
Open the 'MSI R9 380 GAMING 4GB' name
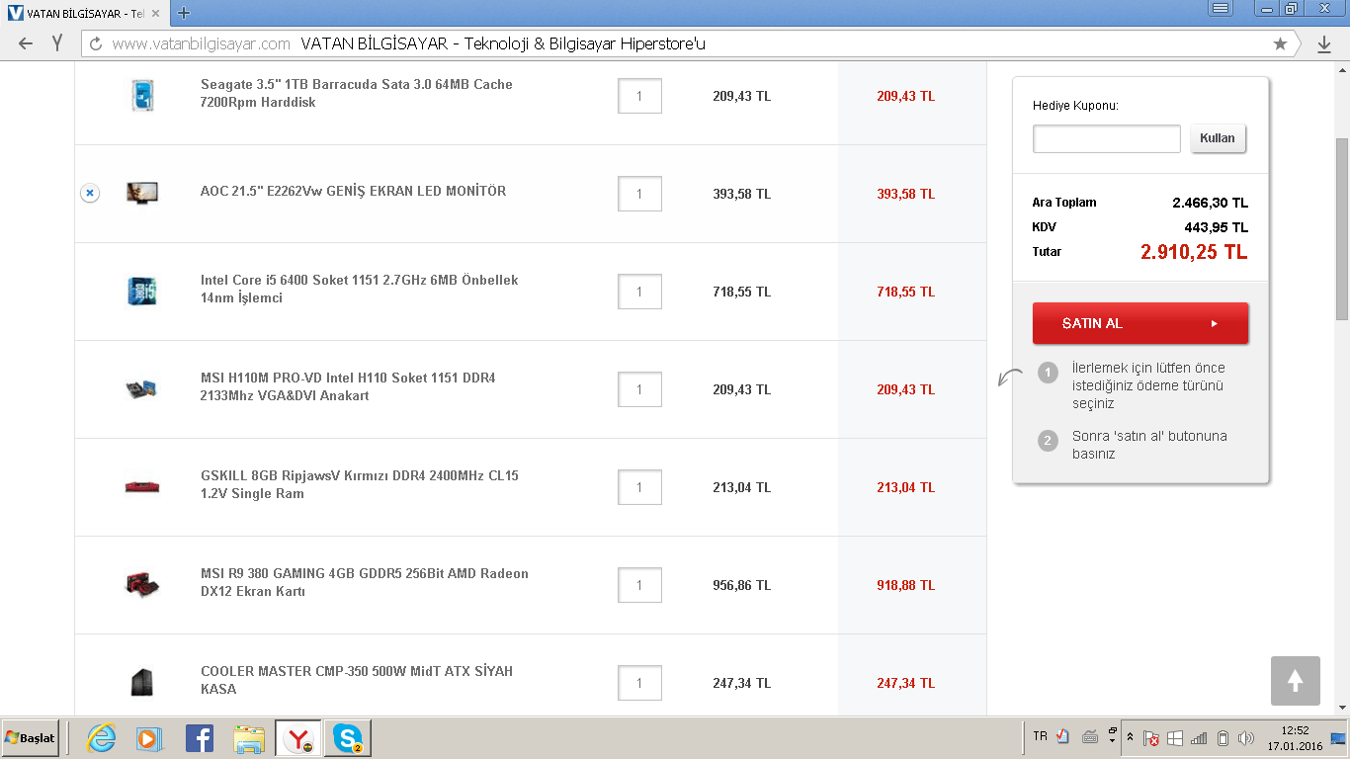pyautogui.click(x=365, y=582)
